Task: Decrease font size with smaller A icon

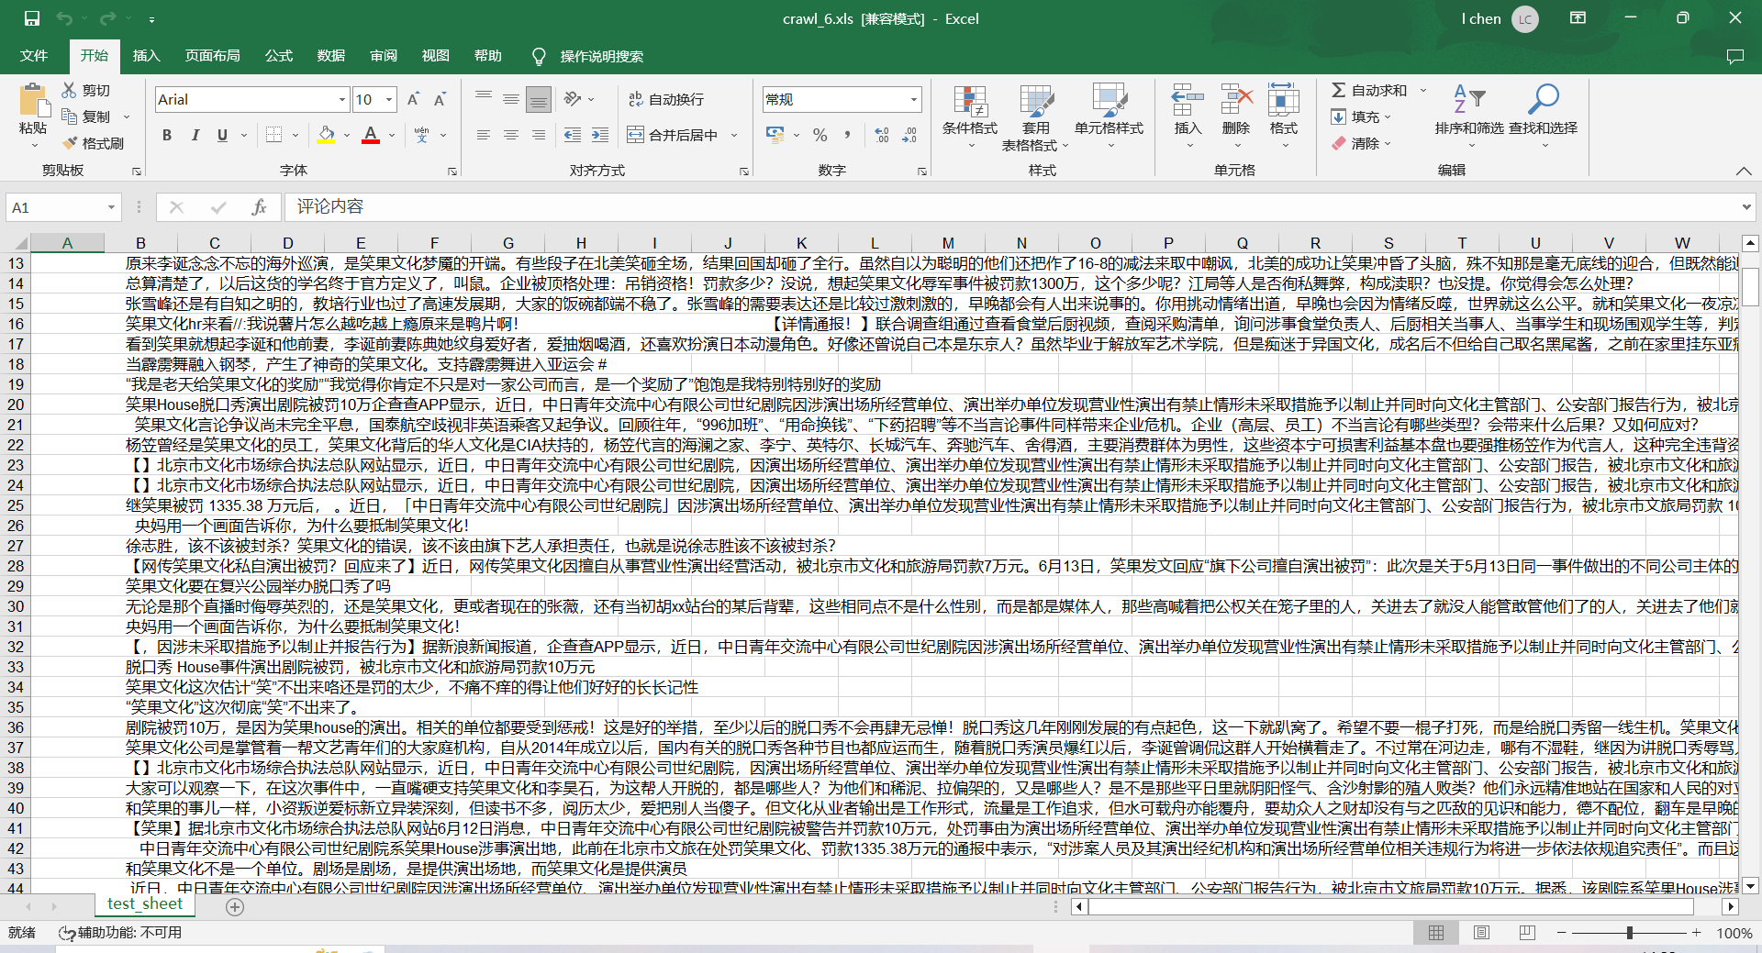Action: [440, 99]
